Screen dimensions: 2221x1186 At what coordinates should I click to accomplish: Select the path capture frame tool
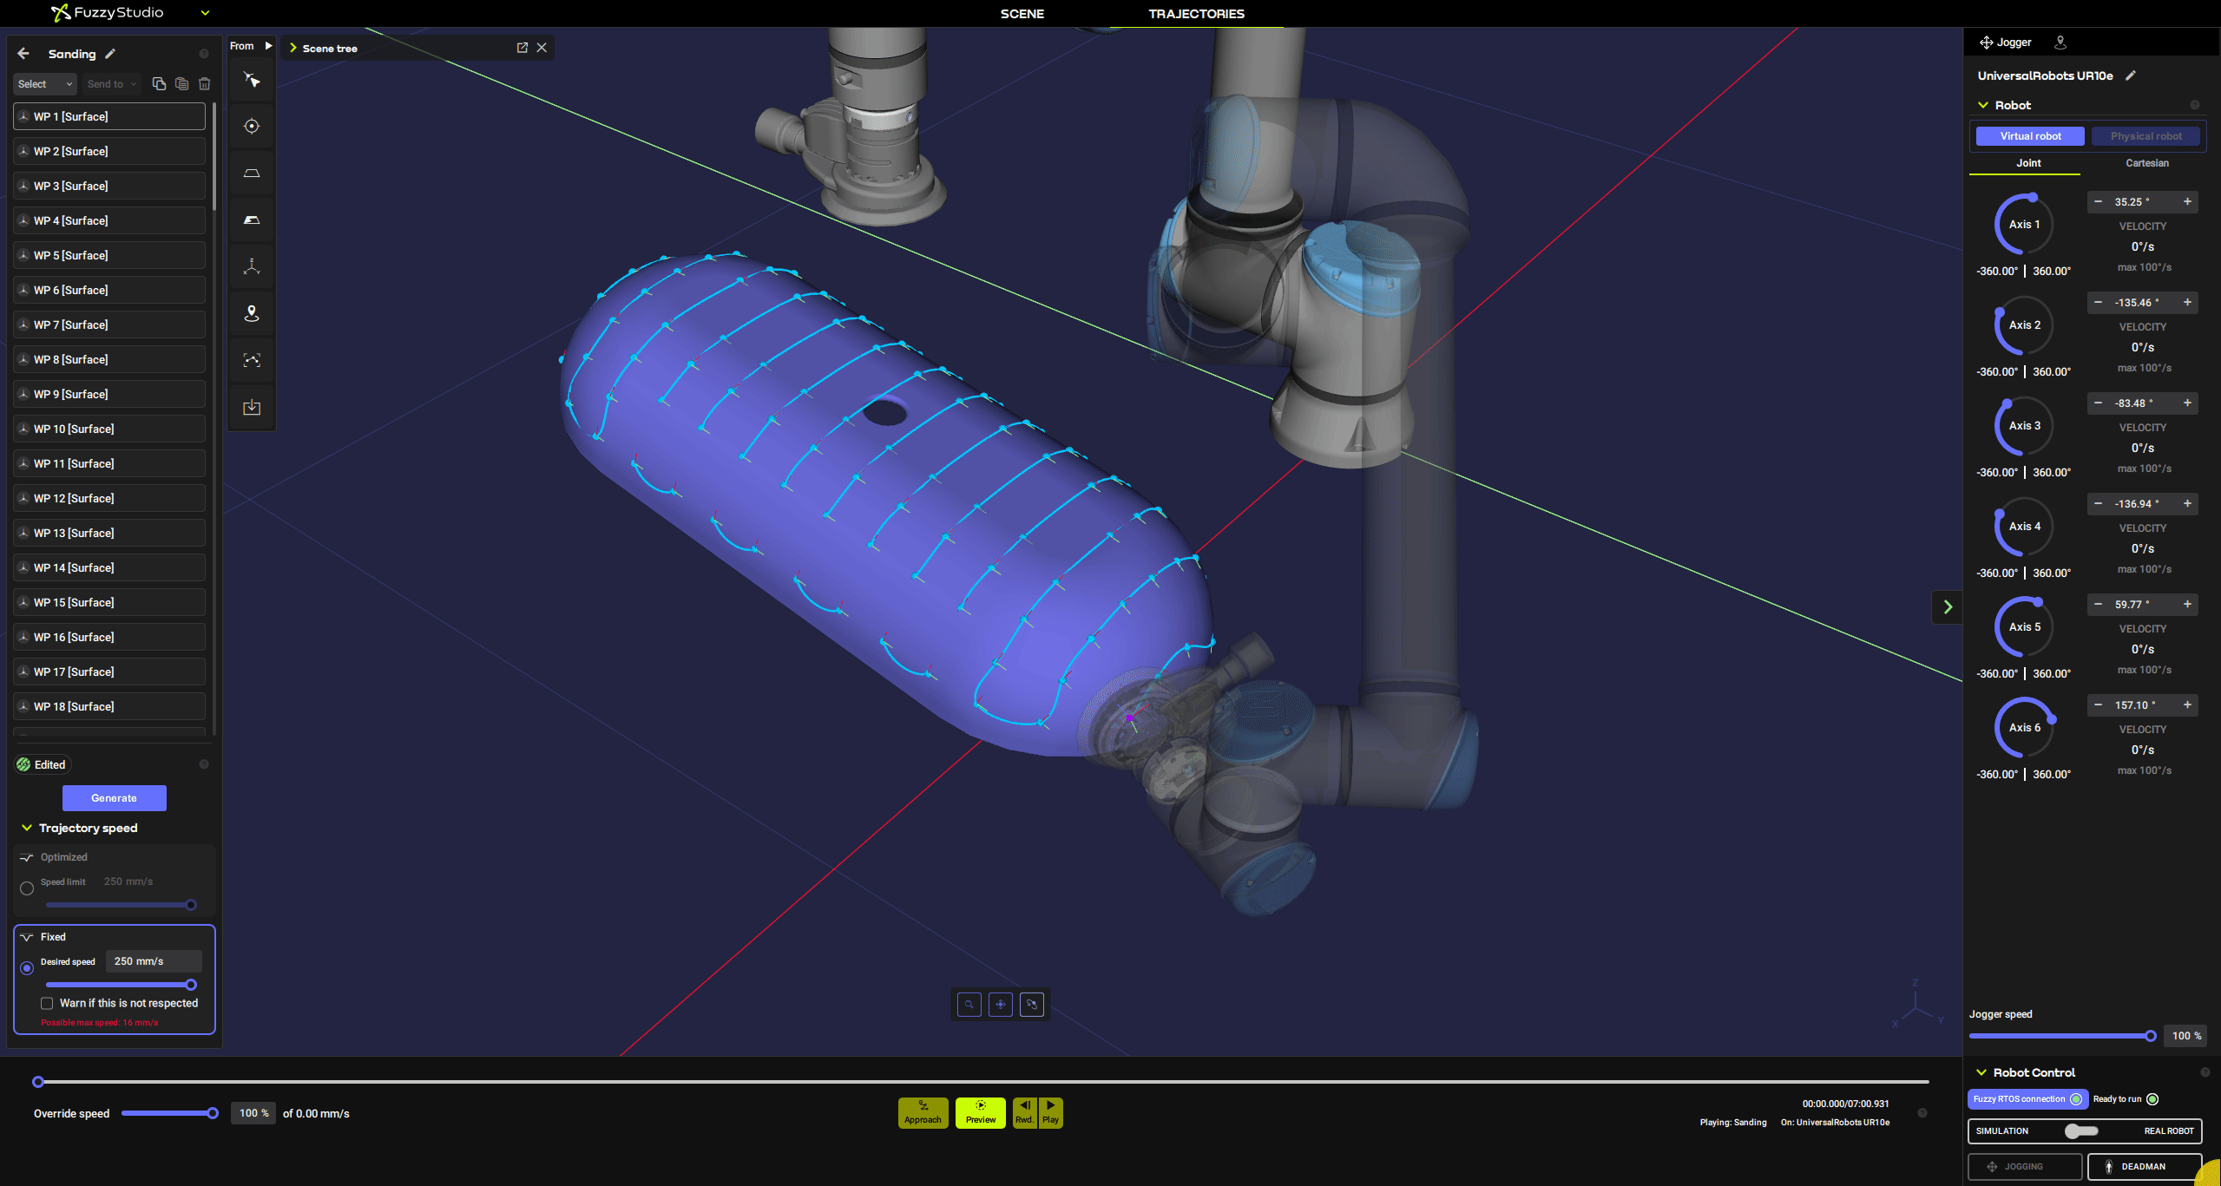click(252, 361)
